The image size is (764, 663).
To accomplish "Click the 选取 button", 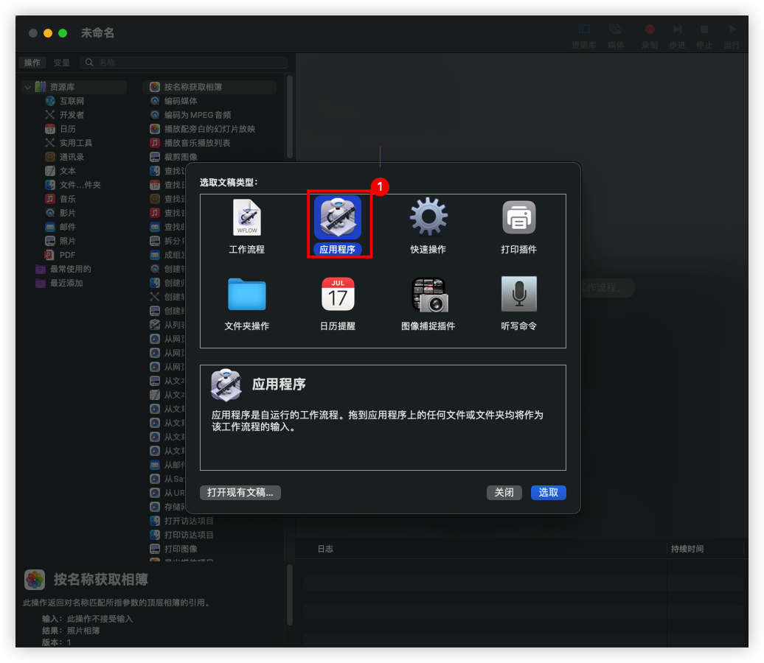I will (548, 493).
